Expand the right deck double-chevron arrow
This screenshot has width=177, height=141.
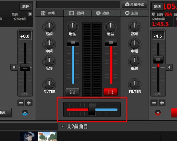point(153,14)
